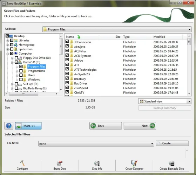Viewport: 196px width, 175px height.
Task: Click the Create filter button
Action: coord(172,143)
